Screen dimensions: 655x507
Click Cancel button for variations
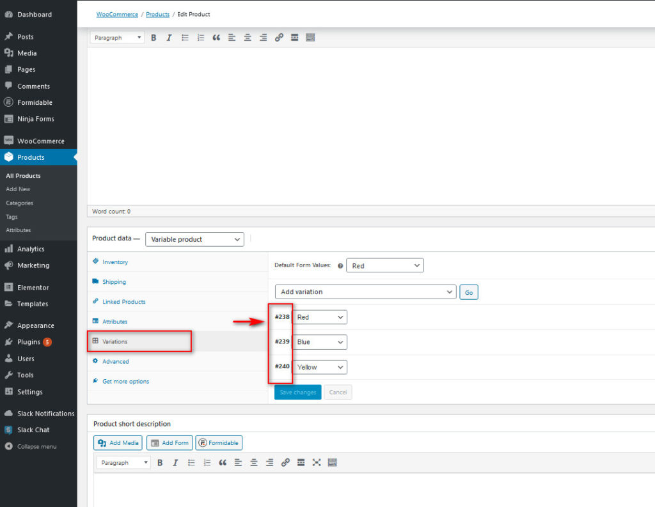[x=338, y=392]
